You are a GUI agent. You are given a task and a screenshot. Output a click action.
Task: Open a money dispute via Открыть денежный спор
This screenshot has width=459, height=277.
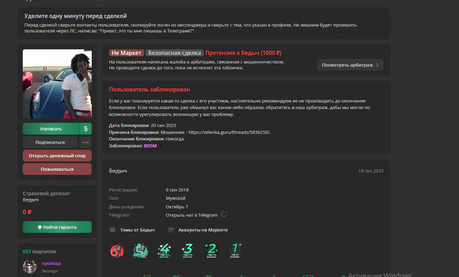[57, 156]
